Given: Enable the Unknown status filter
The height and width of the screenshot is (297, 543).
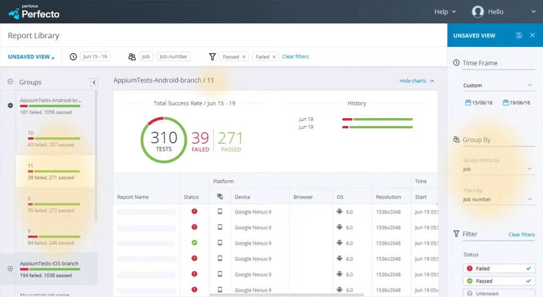Looking at the screenshot, I should click(499, 293).
